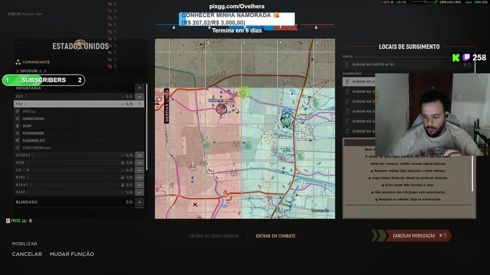The height and width of the screenshot is (275, 490).
Task: Click Mostrar chat hint
Action: (x=25, y=14)
